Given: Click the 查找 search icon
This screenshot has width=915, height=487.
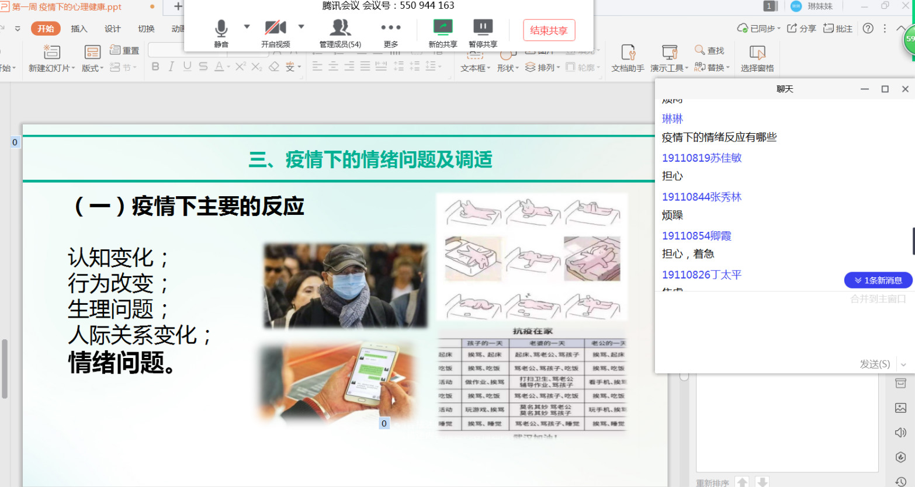Looking at the screenshot, I should pos(699,50).
